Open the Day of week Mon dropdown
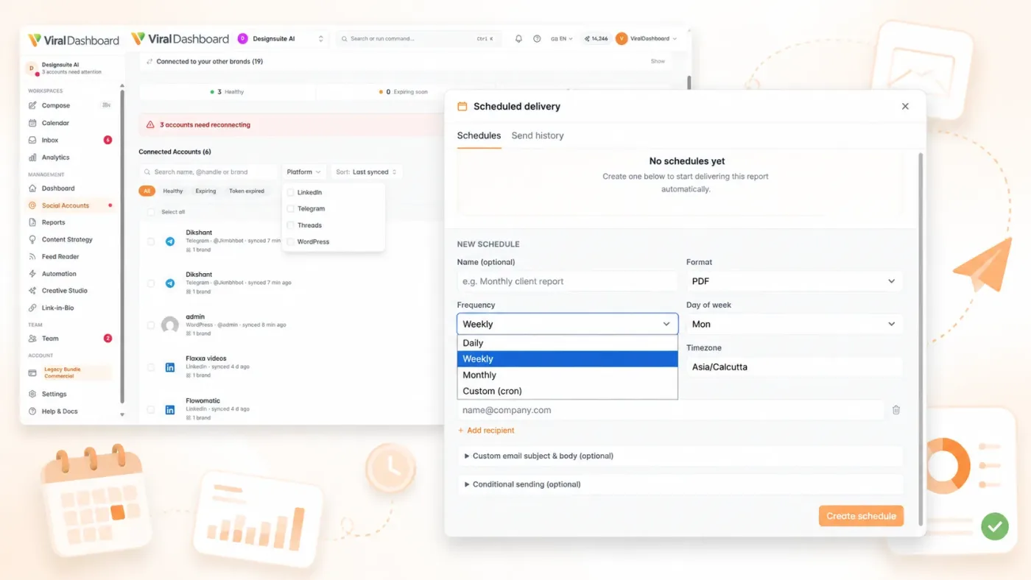1031x580 pixels. point(794,324)
